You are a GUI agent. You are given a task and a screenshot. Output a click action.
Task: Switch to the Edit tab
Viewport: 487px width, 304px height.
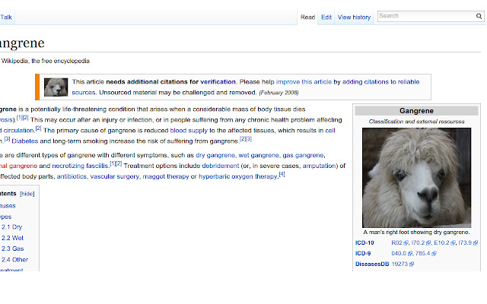326,17
